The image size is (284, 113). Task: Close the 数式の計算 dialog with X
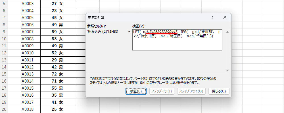tap(225, 17)
